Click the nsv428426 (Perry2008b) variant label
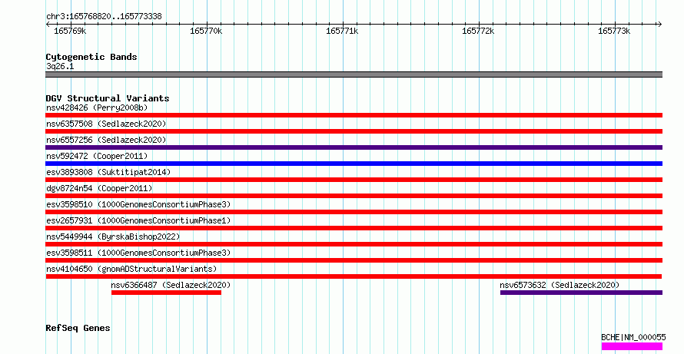The image size is (684, 354). (x=97, y=108)
